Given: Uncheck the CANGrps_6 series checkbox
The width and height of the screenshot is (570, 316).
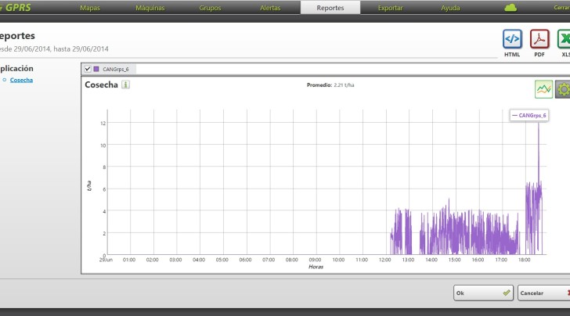Looking at the screenshot, I should 88,69.
